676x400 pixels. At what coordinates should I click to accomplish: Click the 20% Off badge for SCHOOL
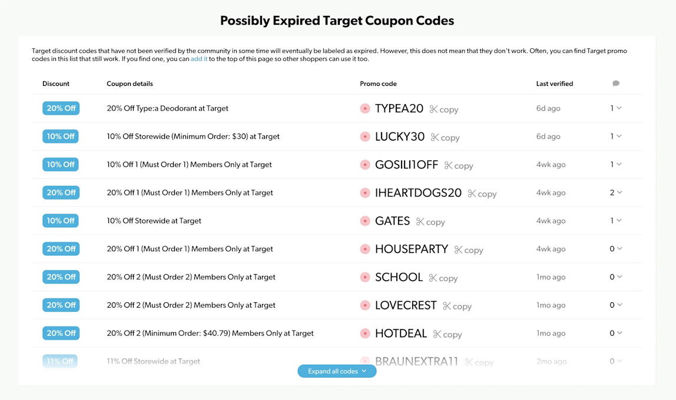pyautogui.click(x=61, y=277)
